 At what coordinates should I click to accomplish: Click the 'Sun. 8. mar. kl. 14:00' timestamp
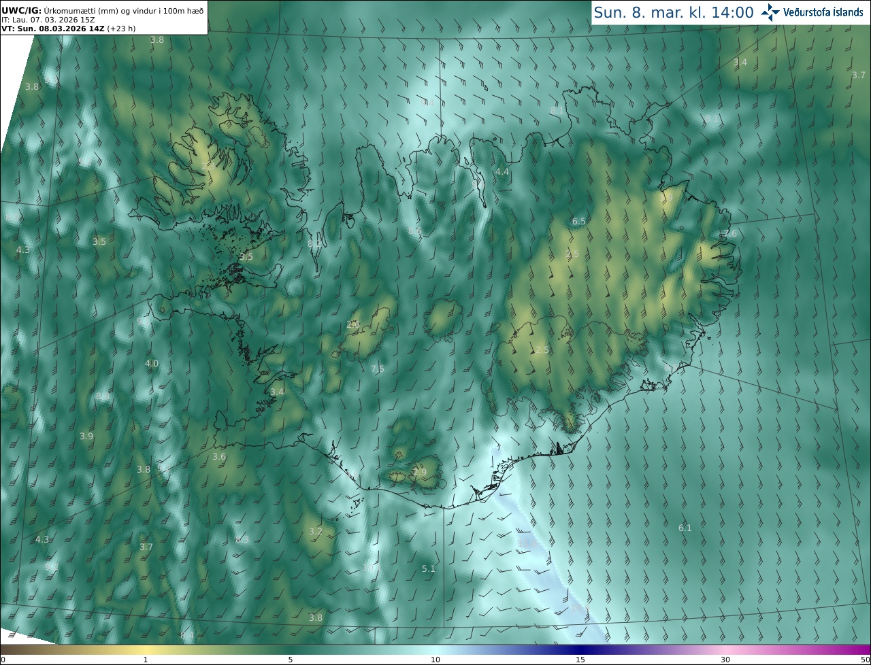674,12
